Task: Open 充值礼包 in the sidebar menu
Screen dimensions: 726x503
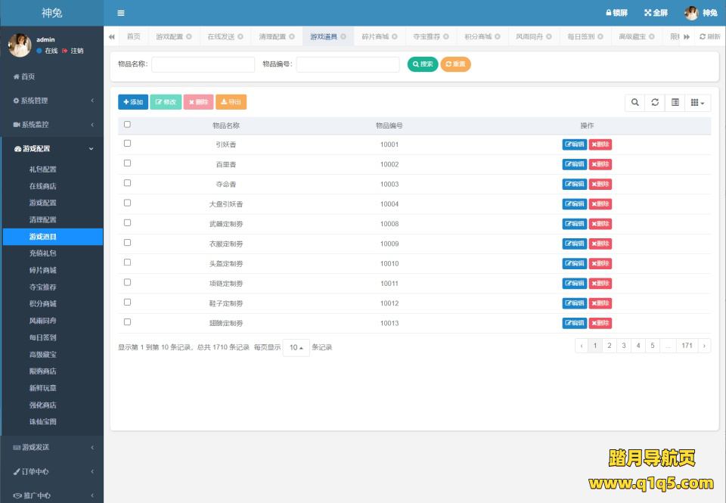Action: pos(43,253)
